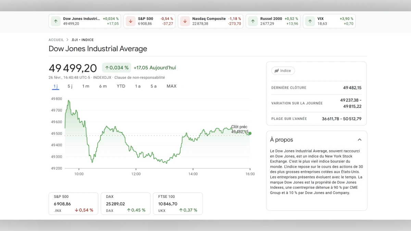Switch to the 5j time range tab
411x231 pixels.
(70, 86)
